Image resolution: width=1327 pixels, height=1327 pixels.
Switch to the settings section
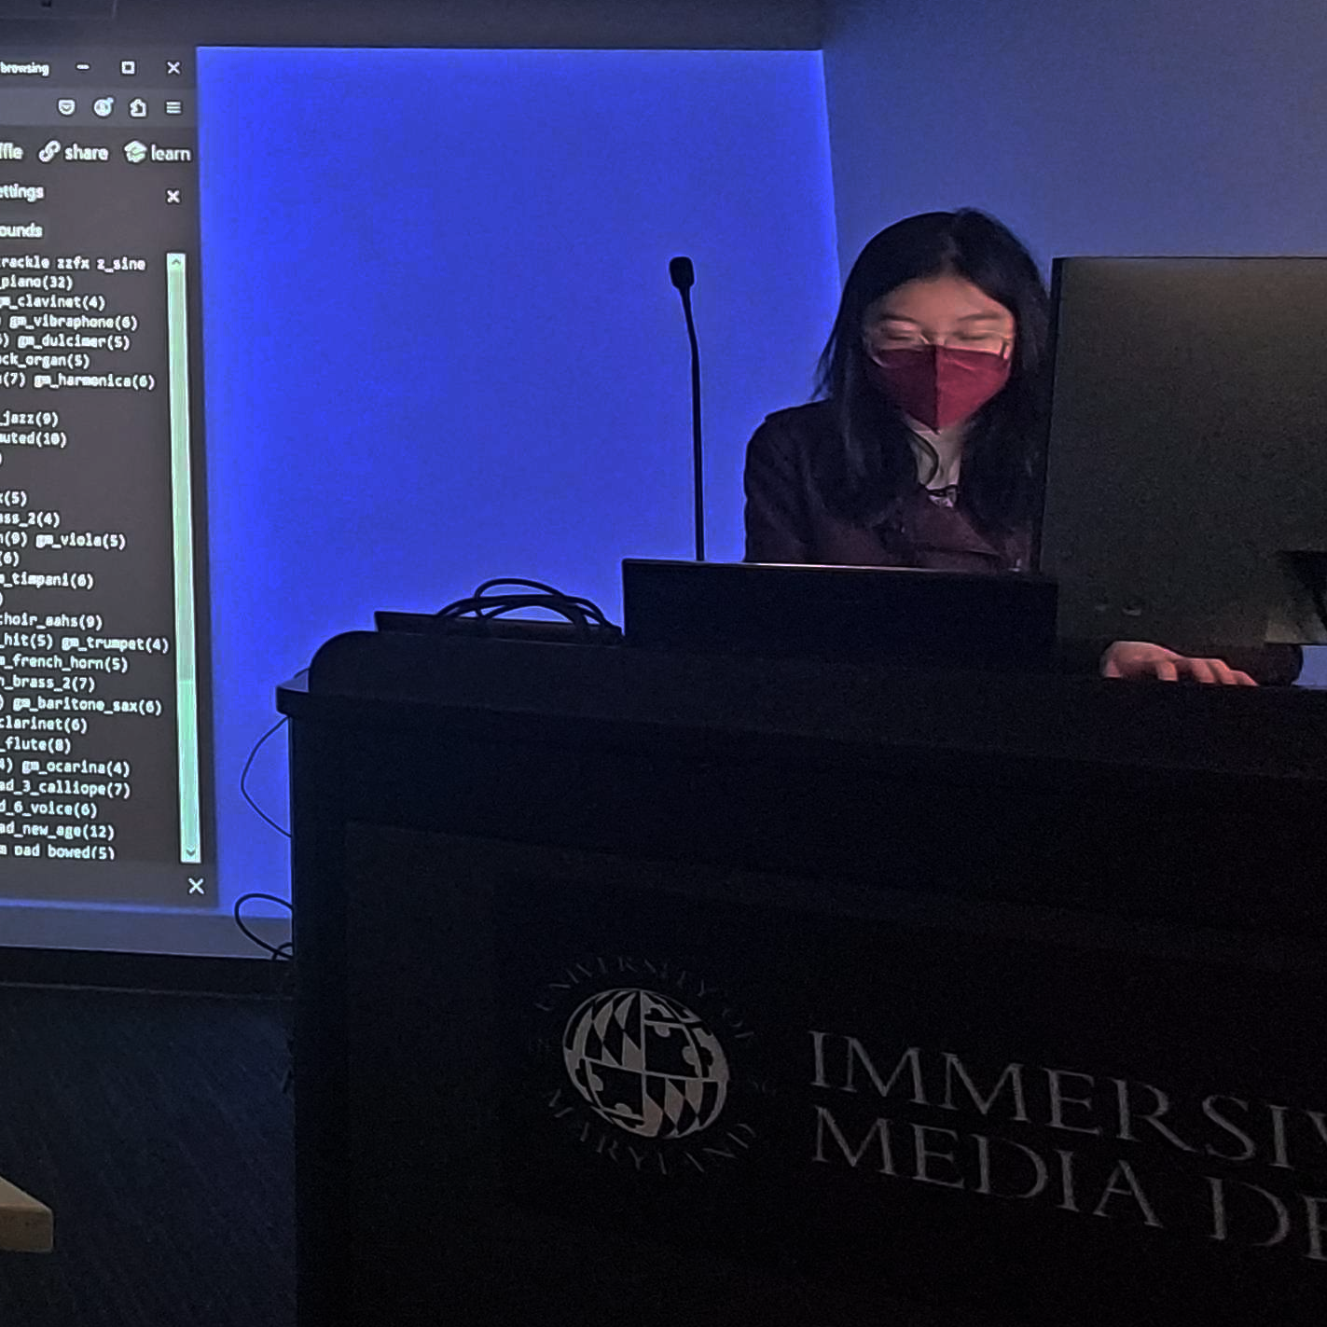point(23,193)
